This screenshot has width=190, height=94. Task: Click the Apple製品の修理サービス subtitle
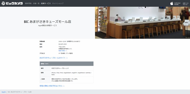(47, 25)
